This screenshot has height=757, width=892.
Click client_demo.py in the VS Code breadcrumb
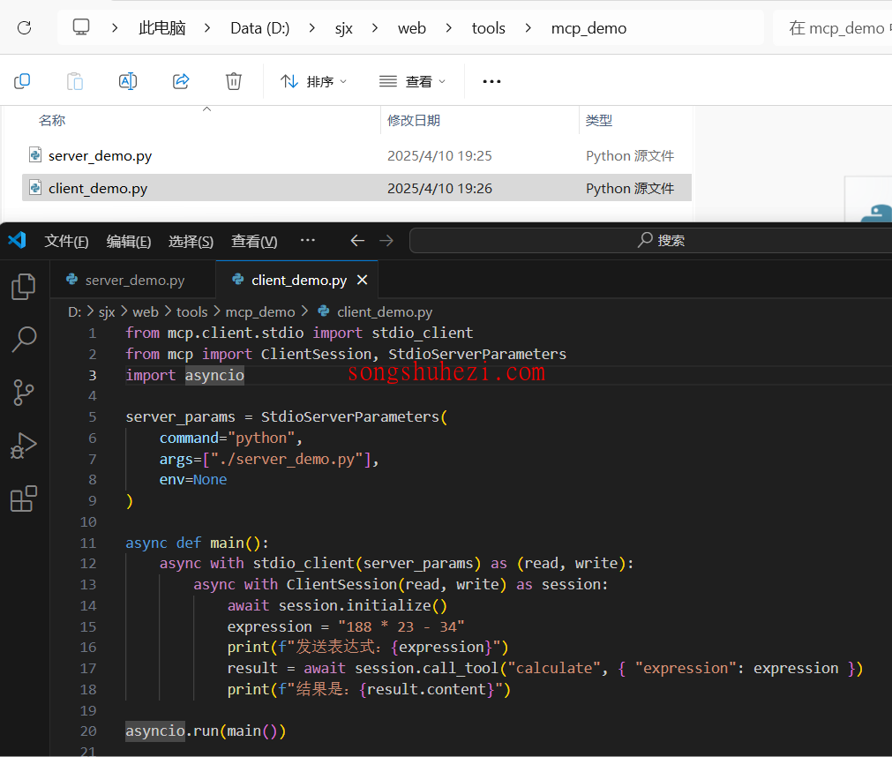tap(385, 311)
